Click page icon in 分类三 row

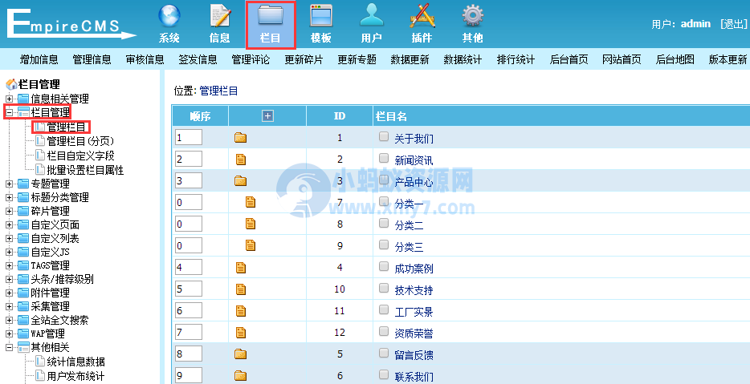coord(251,245)
